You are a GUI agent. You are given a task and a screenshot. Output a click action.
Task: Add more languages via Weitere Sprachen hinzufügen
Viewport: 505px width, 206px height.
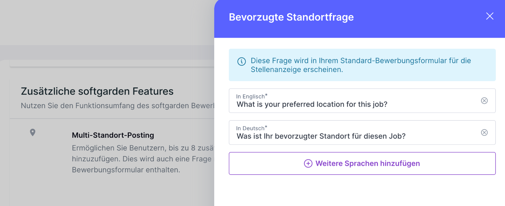(362, 164)
